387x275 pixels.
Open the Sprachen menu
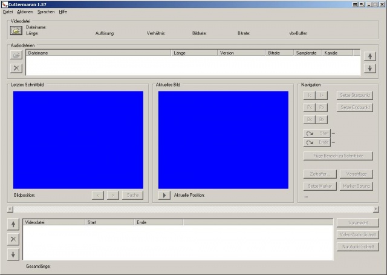46,12
